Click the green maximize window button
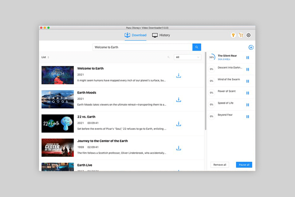 click(48, 28)
